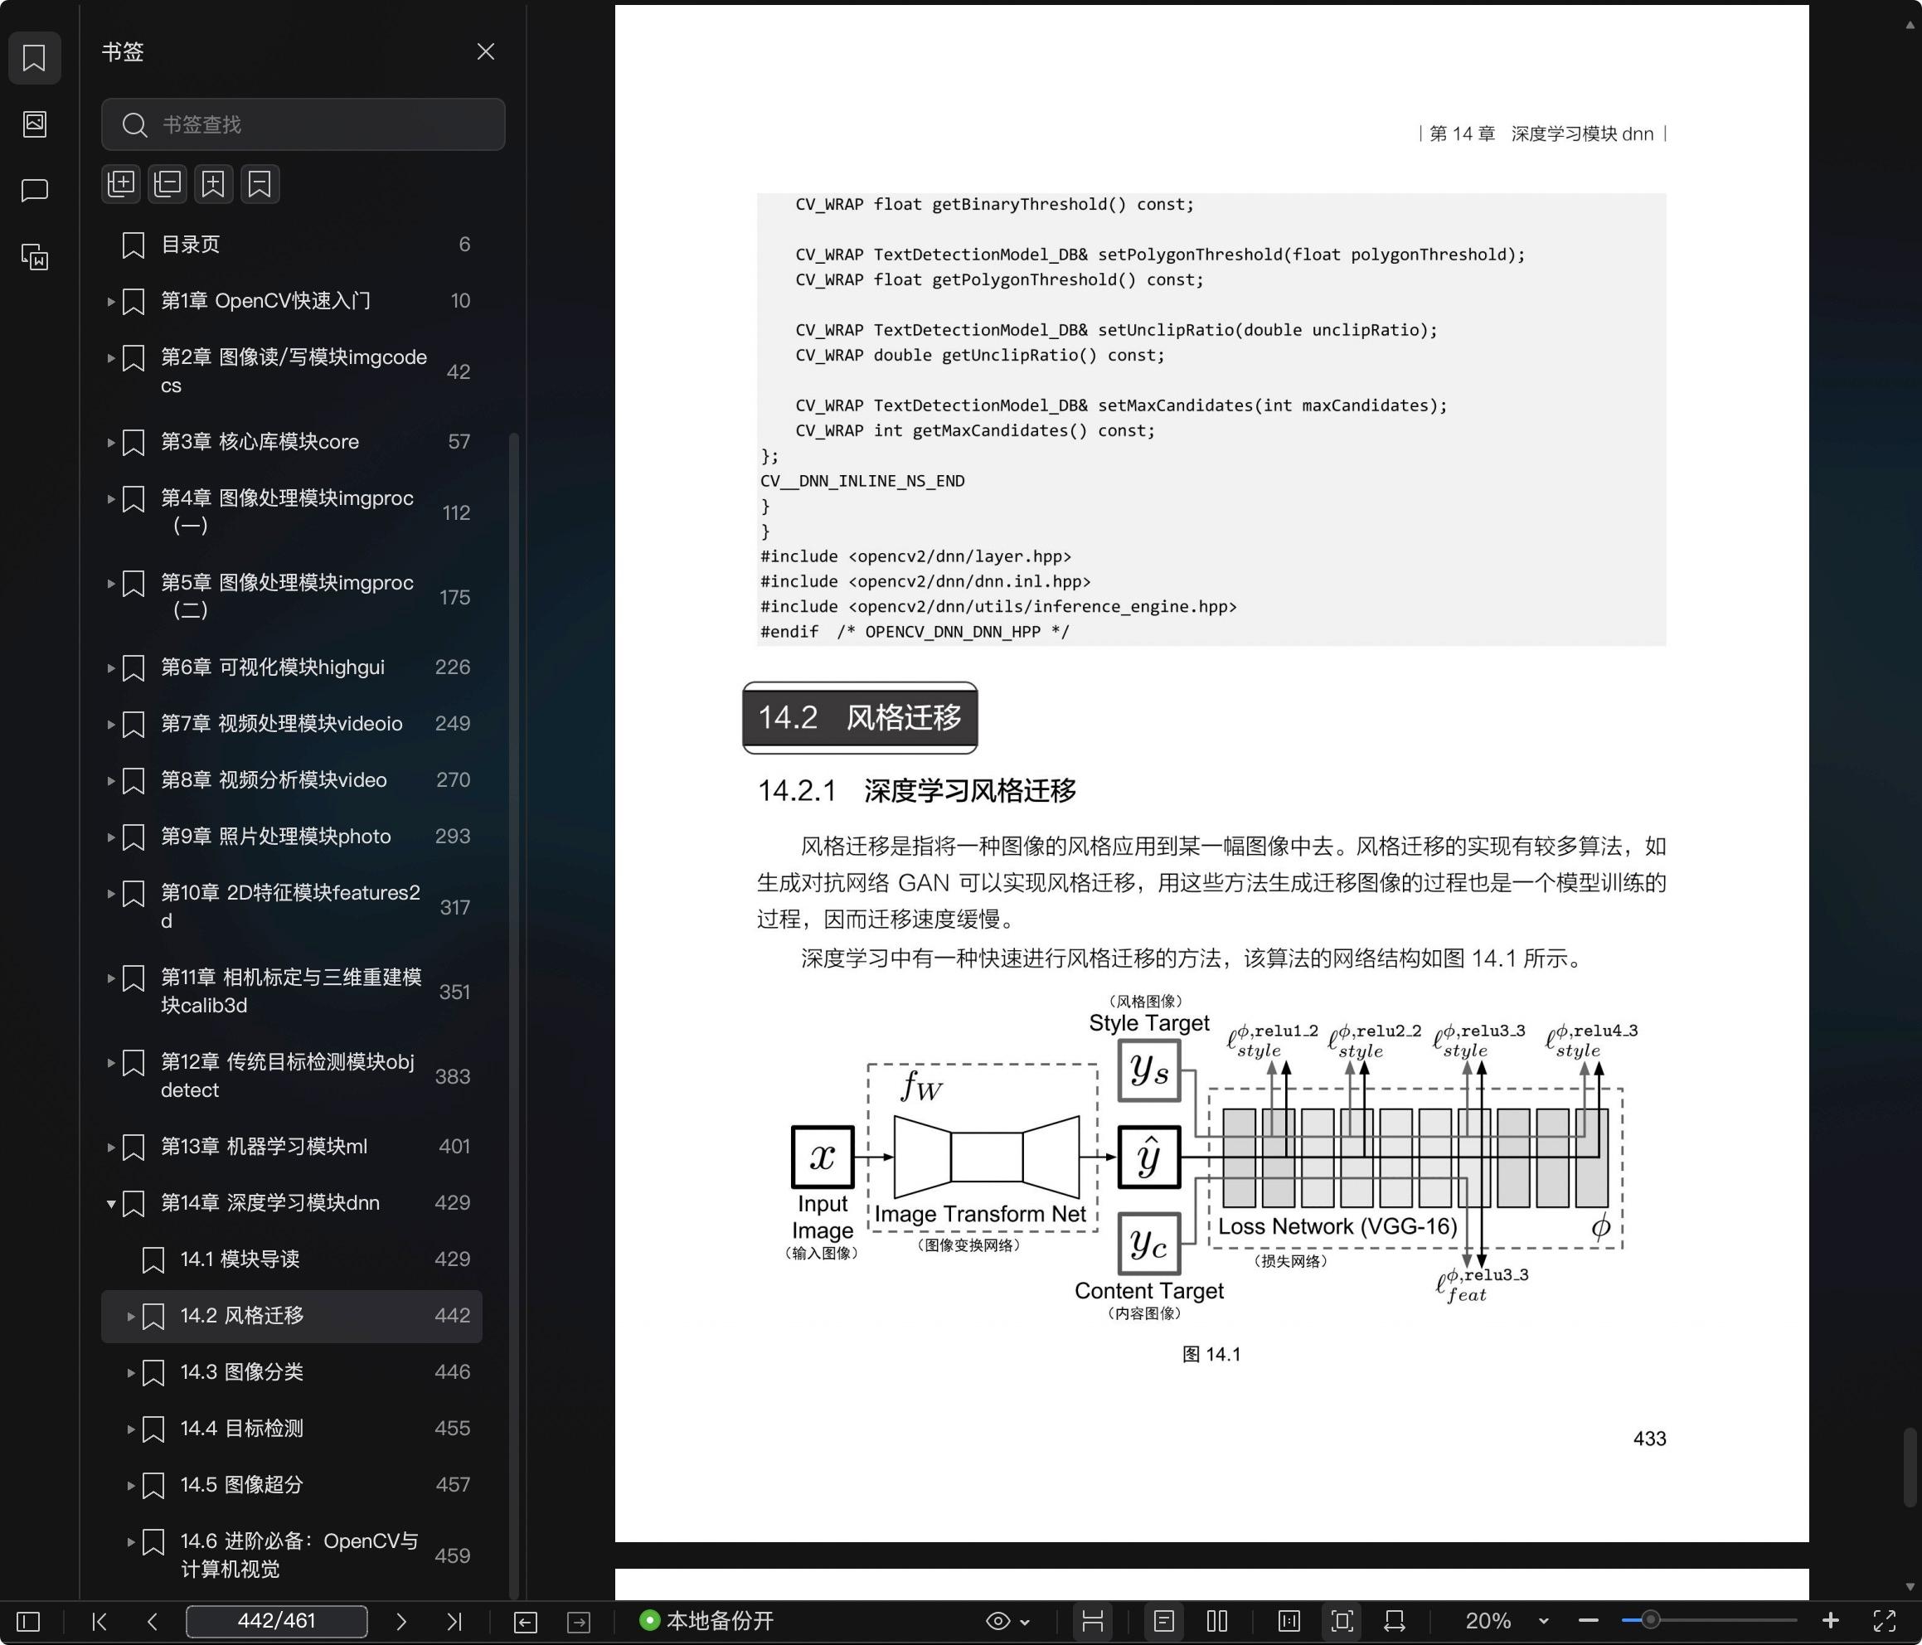Expand 第3章 核心库模块core

click(x=111, y=443)
